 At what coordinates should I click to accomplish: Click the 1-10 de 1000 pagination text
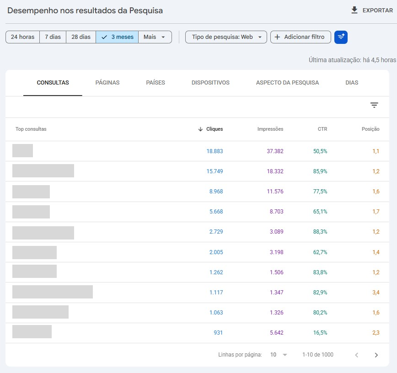[318, 355]
